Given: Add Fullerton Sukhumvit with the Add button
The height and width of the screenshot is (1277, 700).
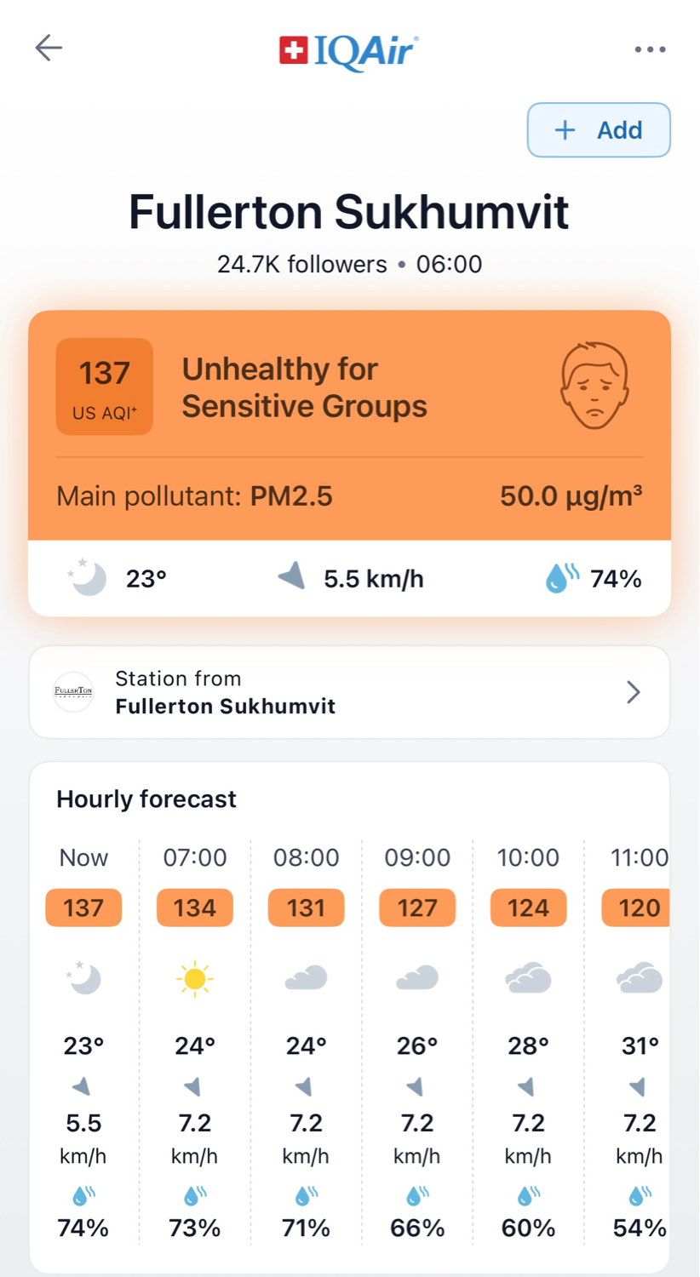Looking at the screenshot, I should tap(599, 130).
